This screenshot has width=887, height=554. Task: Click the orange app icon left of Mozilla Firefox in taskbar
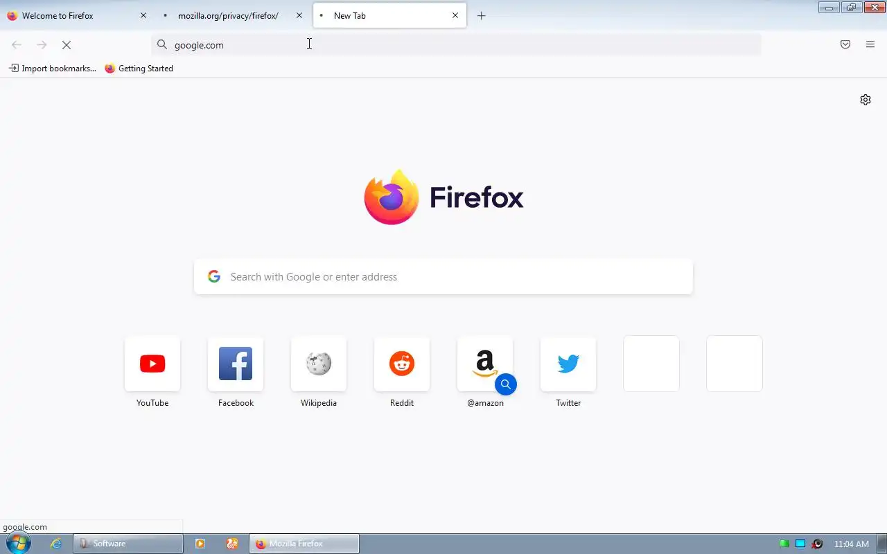(232, 544)
